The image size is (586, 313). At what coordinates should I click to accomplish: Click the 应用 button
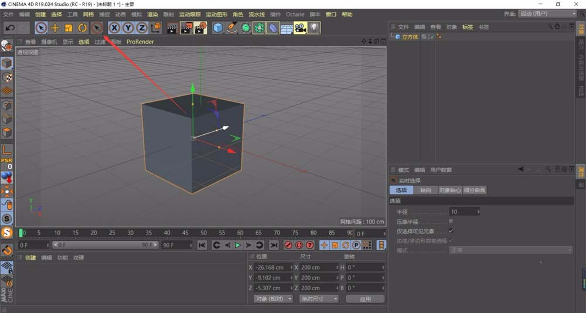365,299
